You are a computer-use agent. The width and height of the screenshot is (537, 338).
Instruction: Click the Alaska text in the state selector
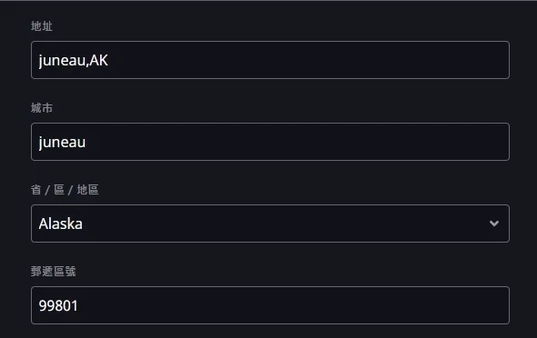61,224
